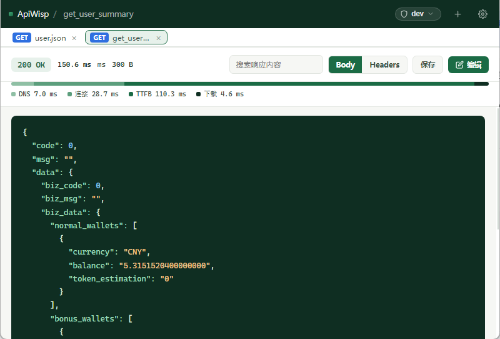The image size is (500, 339).
Task: Click the DNS 7.0 ms legend entry
Action: [34, 94]
